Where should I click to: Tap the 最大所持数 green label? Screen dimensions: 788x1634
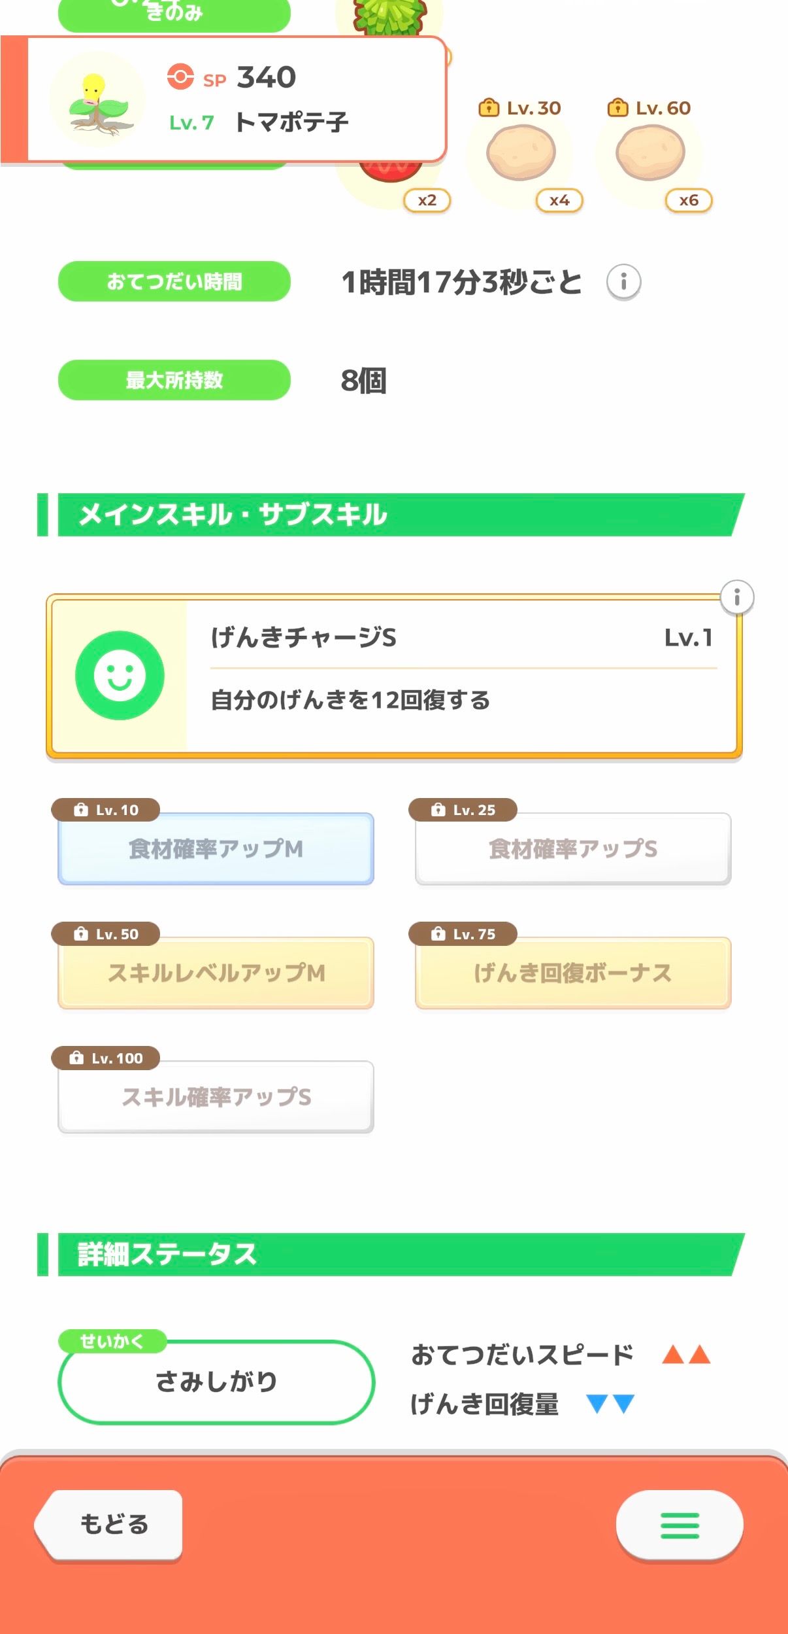point(174,380)
